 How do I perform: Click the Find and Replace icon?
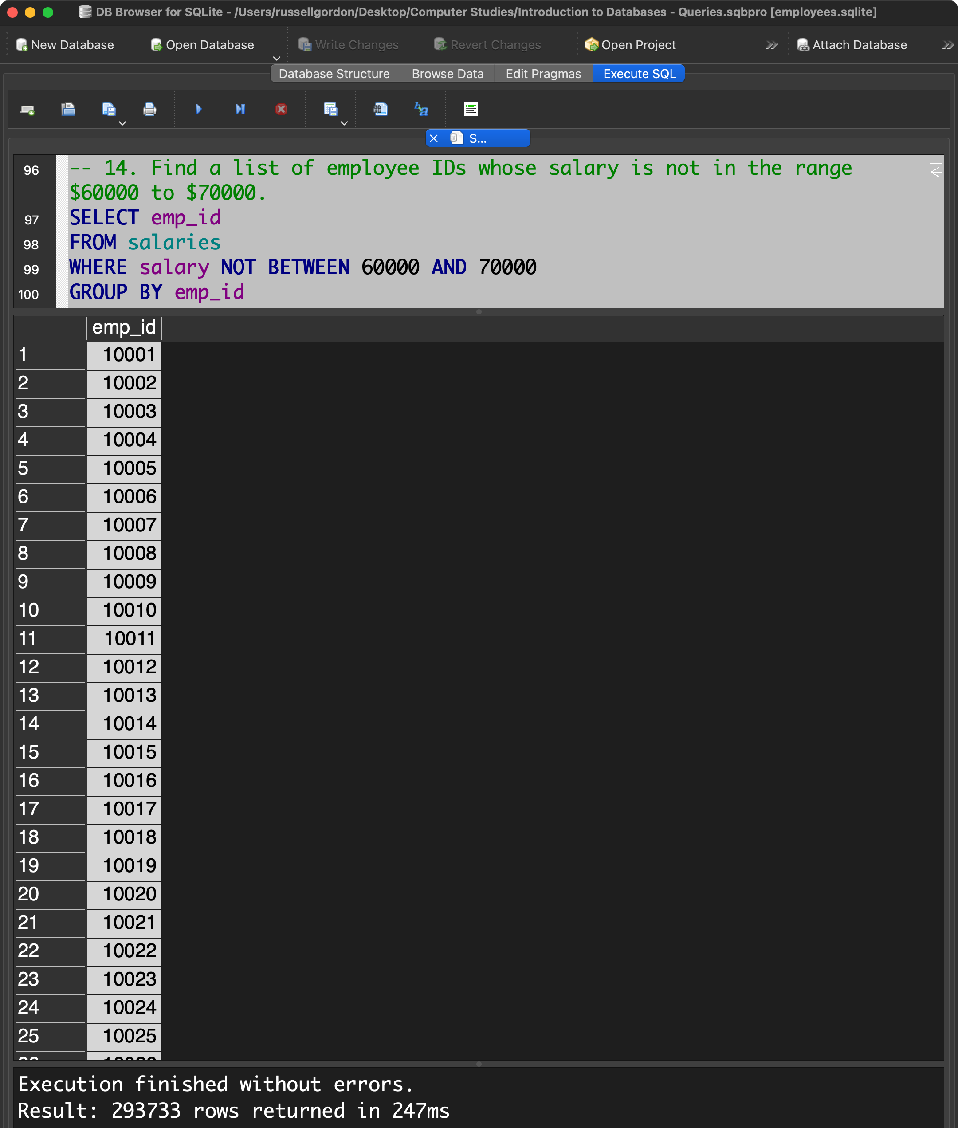pyautogui.click(x=421, y=110)
